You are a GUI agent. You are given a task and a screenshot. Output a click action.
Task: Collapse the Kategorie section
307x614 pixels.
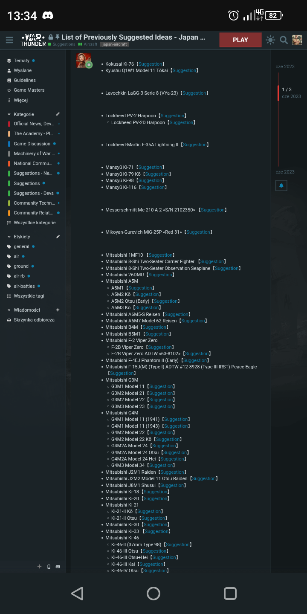pyautogui.click(x=9, y=114)
